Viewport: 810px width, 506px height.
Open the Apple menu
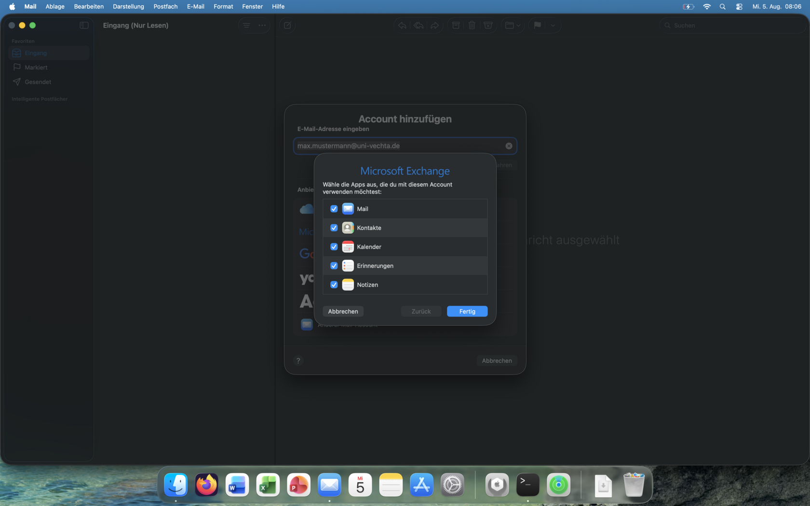[x=12, y=6]
